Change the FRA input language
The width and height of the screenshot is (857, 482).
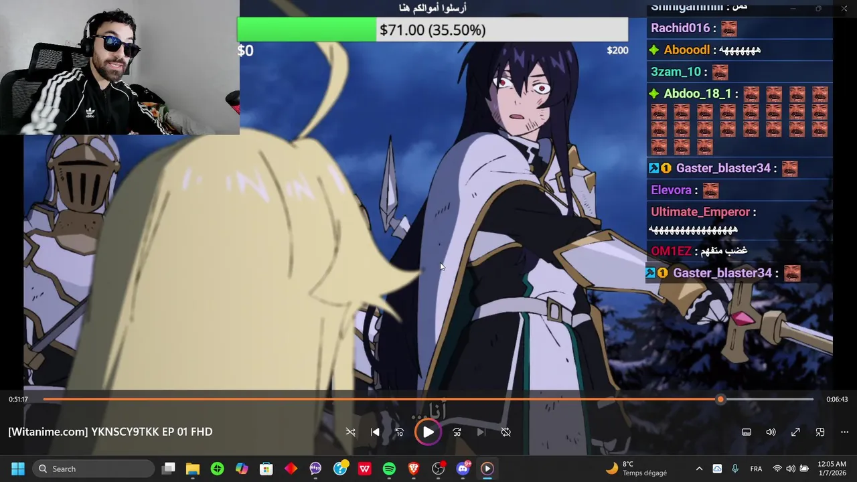coord(756,469)
